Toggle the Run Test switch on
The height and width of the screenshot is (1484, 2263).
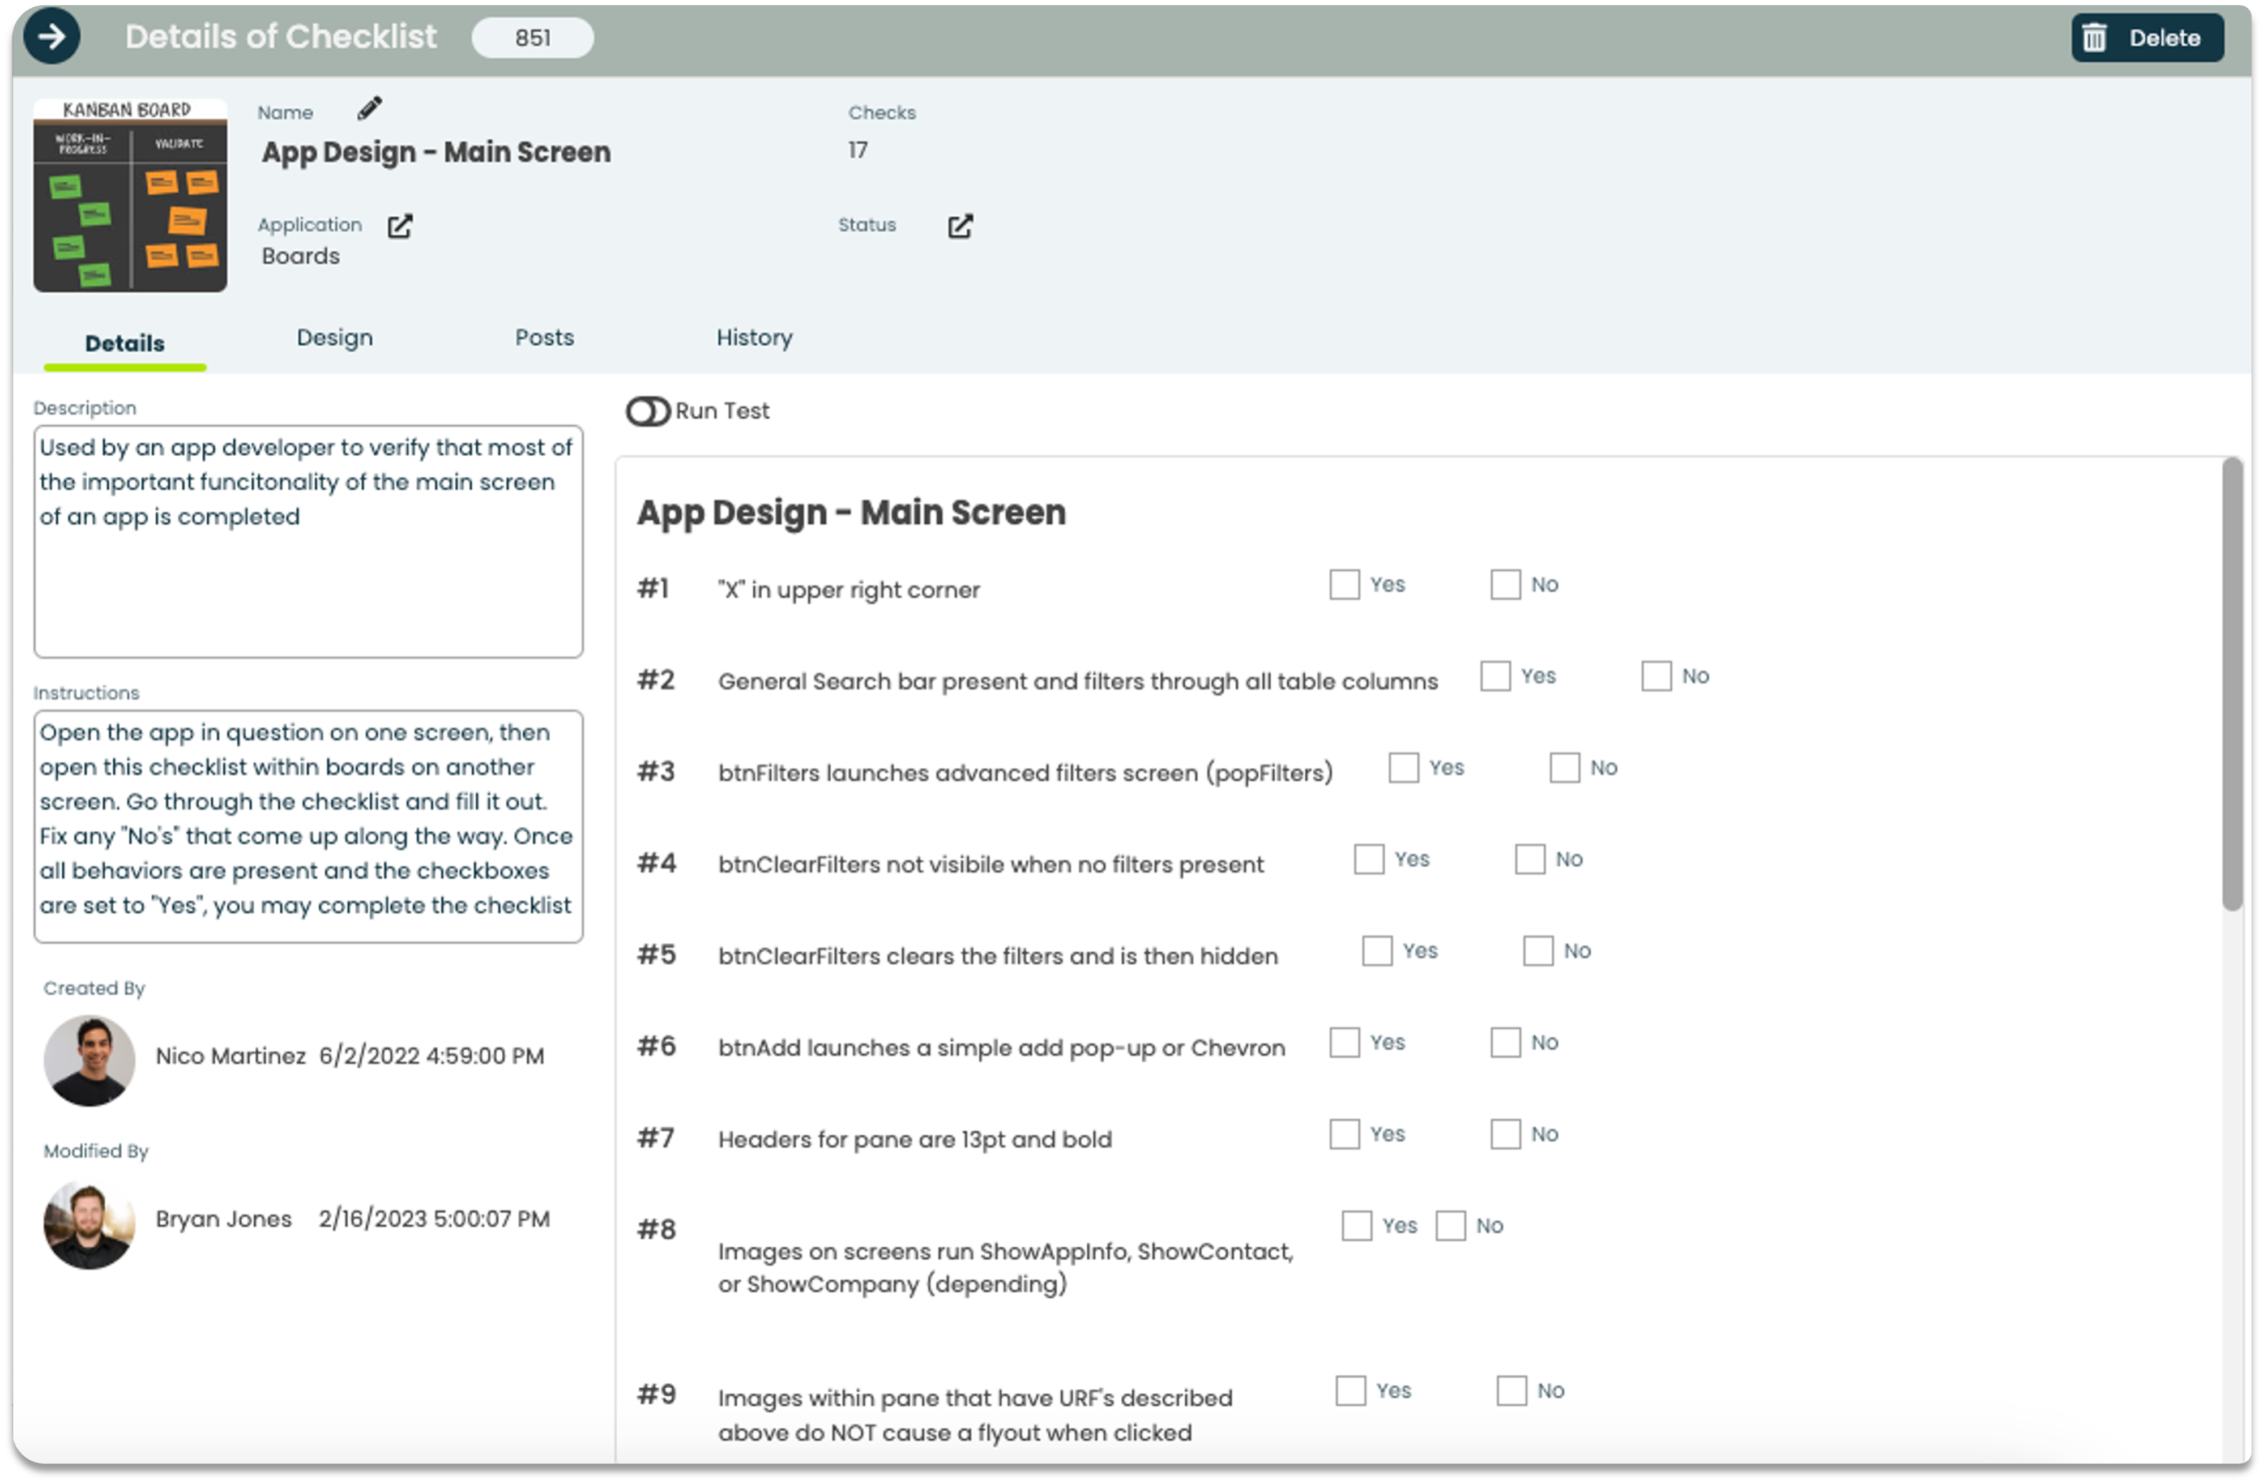(x=646, y=409)
